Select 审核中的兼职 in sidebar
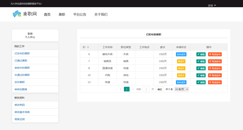This screenshot has height=130, width=243. coord(22,68)
